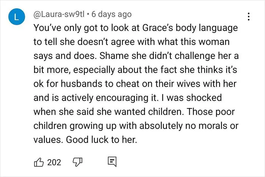Screen dimensions: 265x177
Task: Click the phrase 'absolutely no morals'
Action: coord(183,126)
